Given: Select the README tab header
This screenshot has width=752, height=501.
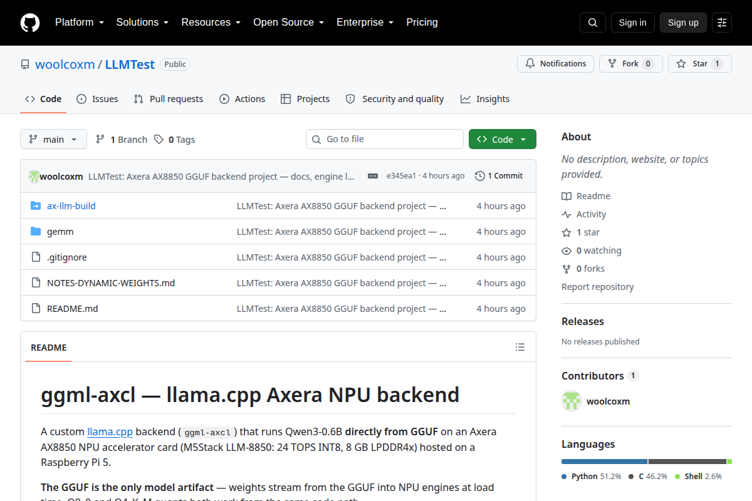Looking at the screenshot, I should pyautogui.click(x=49, y=348).
